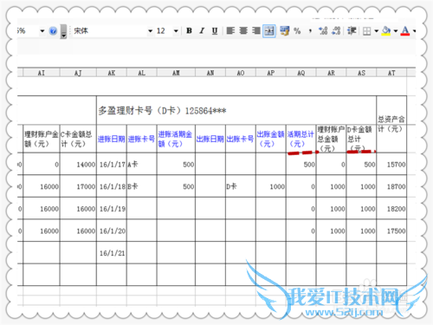
Task: Select header cell 出账卡号
Action: [241, 139]
